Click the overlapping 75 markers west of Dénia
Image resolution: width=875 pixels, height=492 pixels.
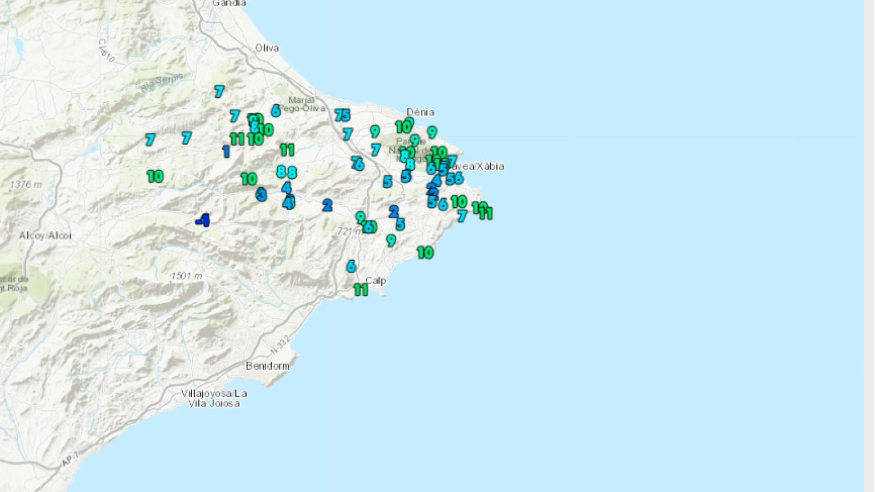coord(342,116)
